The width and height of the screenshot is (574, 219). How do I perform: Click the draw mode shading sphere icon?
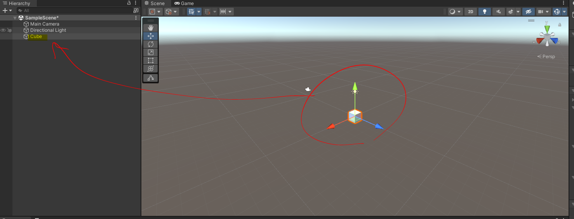click(x=452, y=12)
